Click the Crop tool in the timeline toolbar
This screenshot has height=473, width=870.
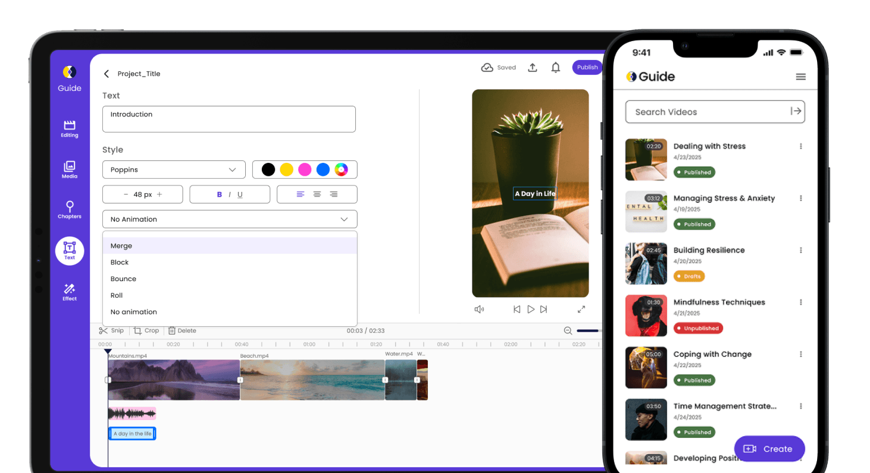click(x=146, y=330)
